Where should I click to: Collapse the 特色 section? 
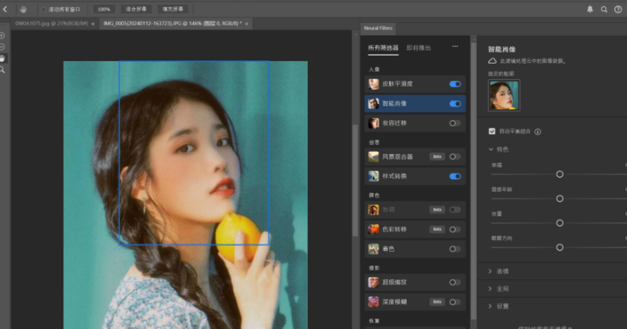tap(491, 149)
